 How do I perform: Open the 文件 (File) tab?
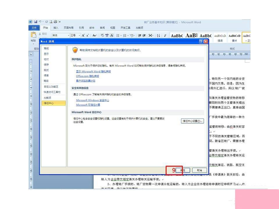[x=34, y=28]
